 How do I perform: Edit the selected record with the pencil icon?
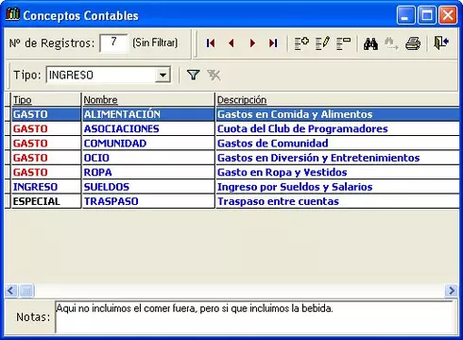322,43
